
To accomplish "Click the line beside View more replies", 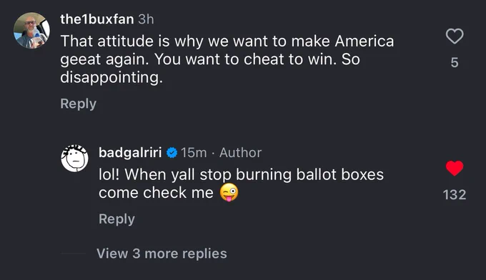I will pyautogui.click(x=73, y=254).
